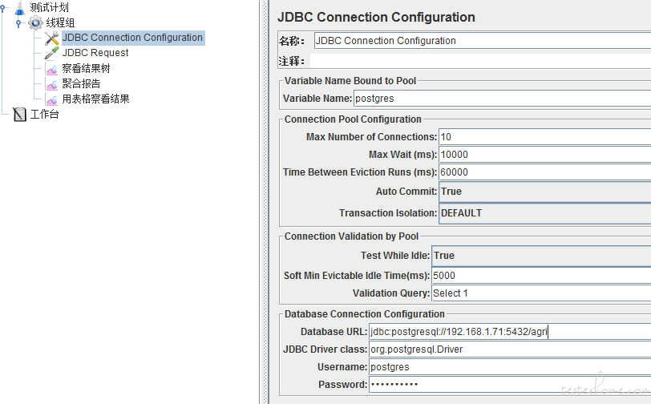Click the 聚合报告 listener icon

coord(52,84)
